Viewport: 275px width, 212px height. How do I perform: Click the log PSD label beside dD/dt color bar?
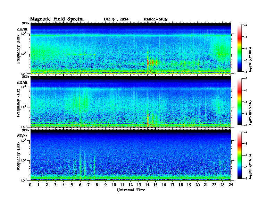(x=250, y=113)
